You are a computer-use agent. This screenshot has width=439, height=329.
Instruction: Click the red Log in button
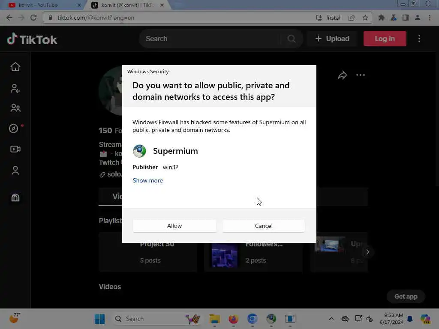point(385,39)
